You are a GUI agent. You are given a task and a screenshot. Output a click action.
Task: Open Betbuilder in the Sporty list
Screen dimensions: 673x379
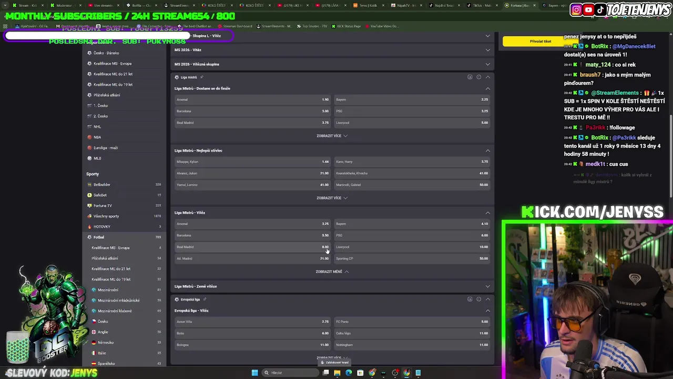[124, 185]
